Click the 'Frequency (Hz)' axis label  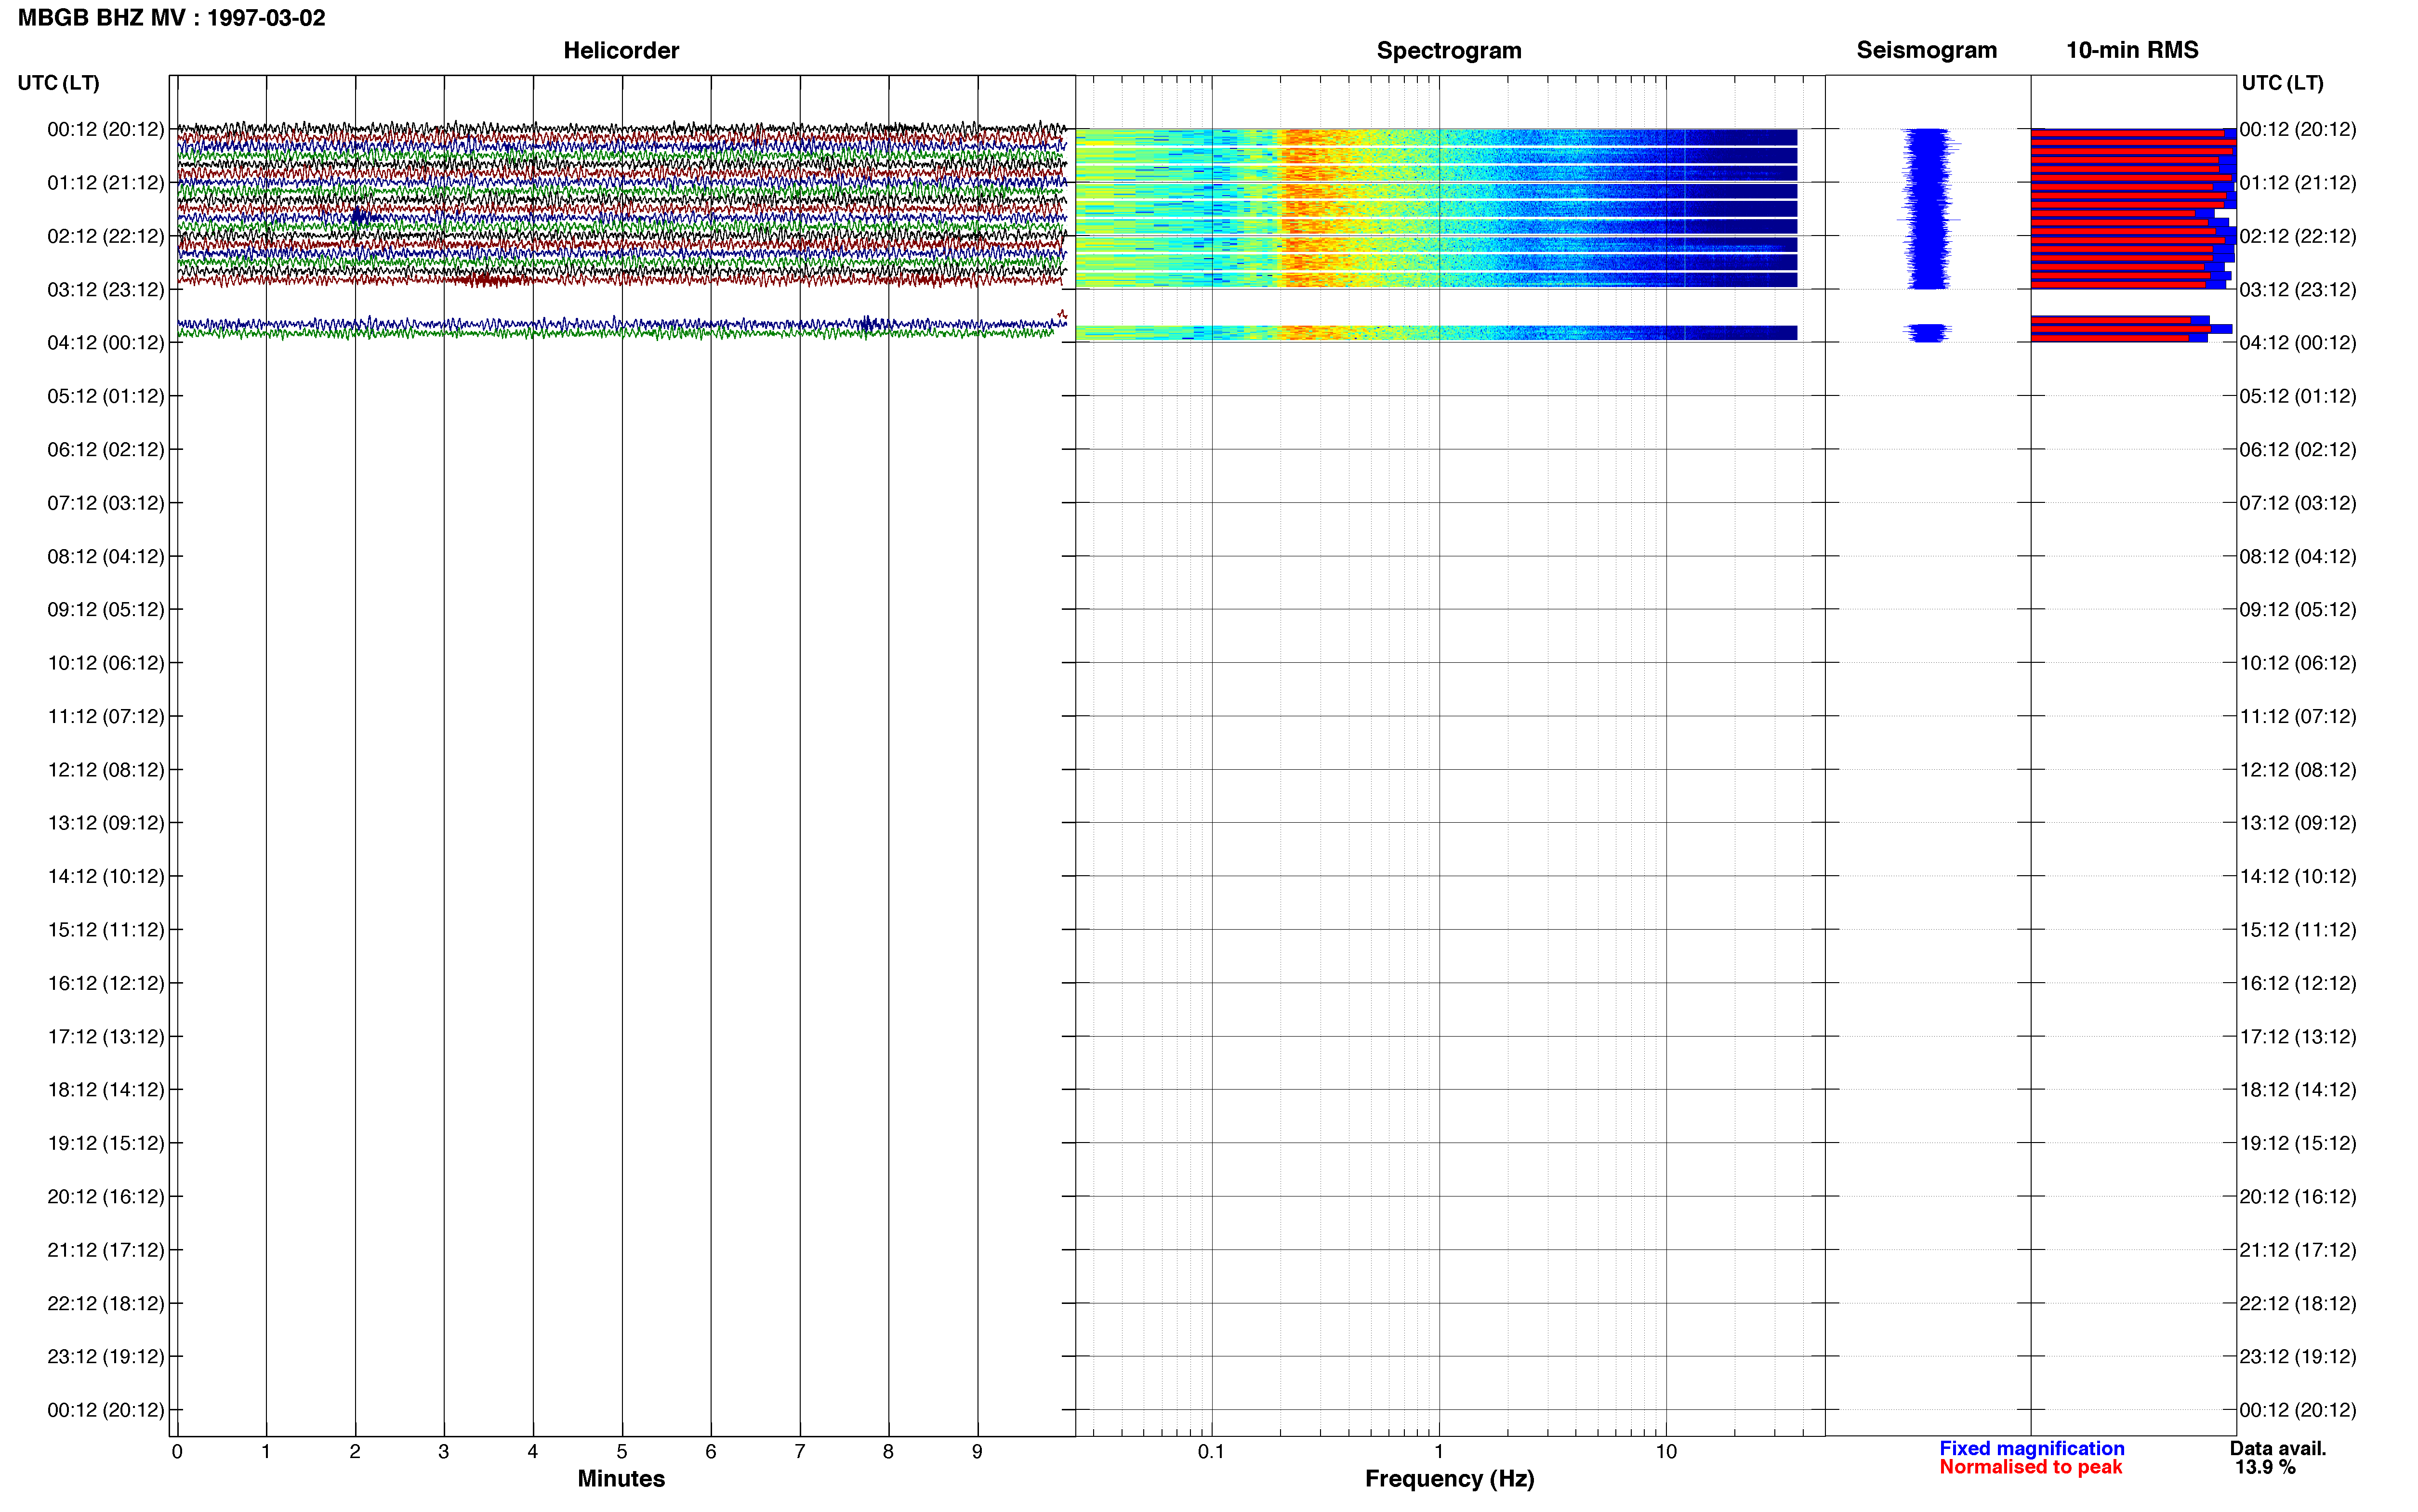click(x=1449, y=1478)
